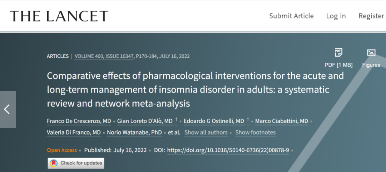Open the Figures image icon
Screen dimensions: 386x172
[371, 53]
